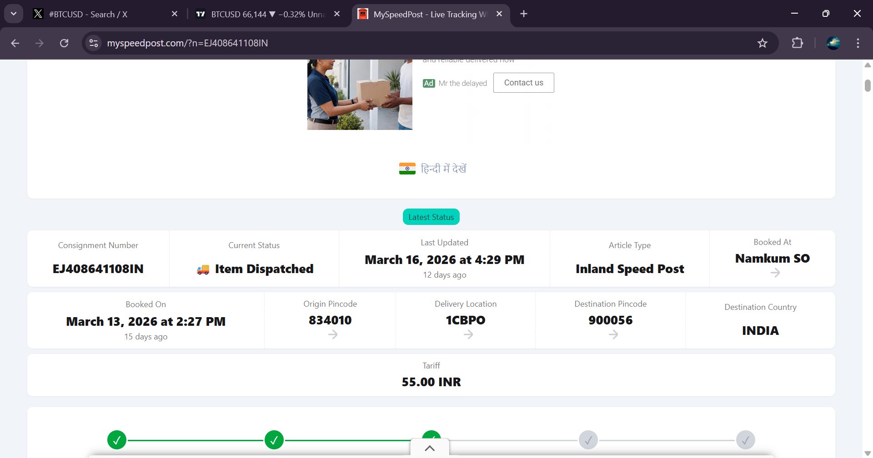The image size is (873, 458).
Task: Click the arrow under Origin Pincode 834010
Action: coord(333,334)
